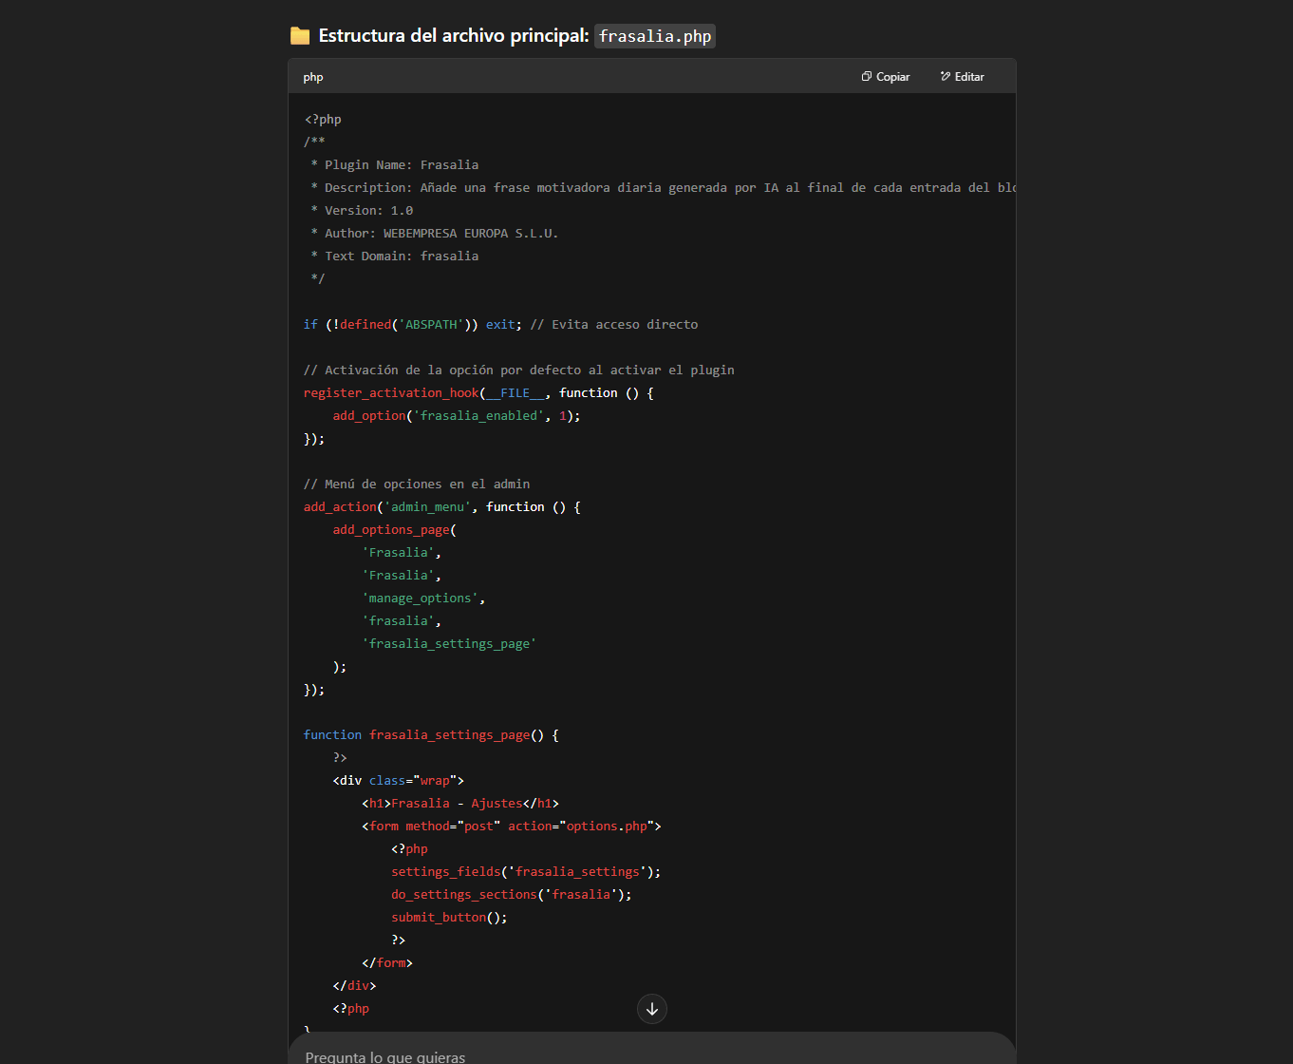The width and height of the screenshot is (1293, 1064).
Task: Click the comment "// Menú de opciones en el admin"
Action: pyautogui.click(x=417, y=484)
